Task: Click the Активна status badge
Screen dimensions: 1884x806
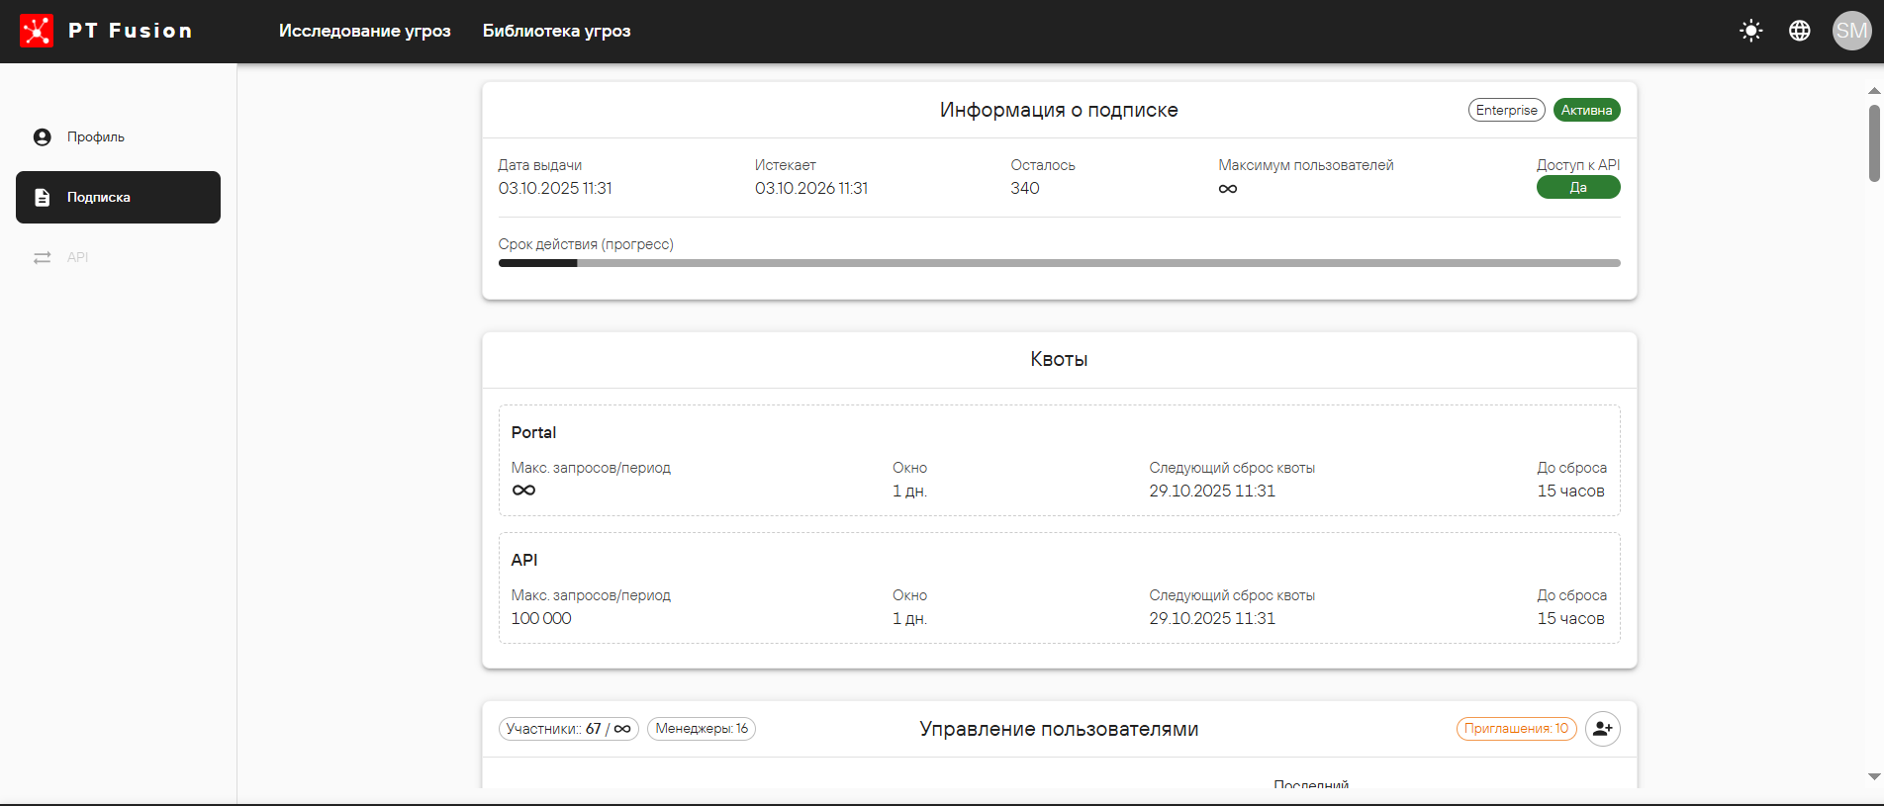Action: [x=1586, y=110]
